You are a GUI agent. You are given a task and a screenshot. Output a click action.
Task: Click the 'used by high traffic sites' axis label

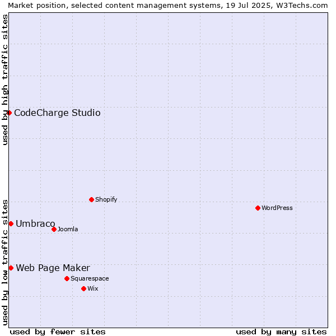point(4,80)
